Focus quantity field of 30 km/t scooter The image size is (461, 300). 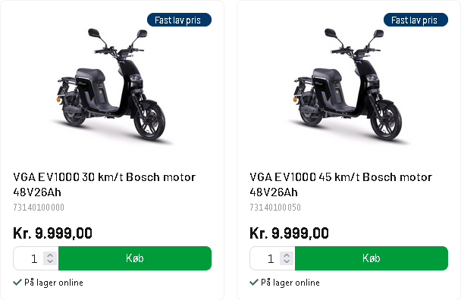pyautogui.click(x=30, y=258)
